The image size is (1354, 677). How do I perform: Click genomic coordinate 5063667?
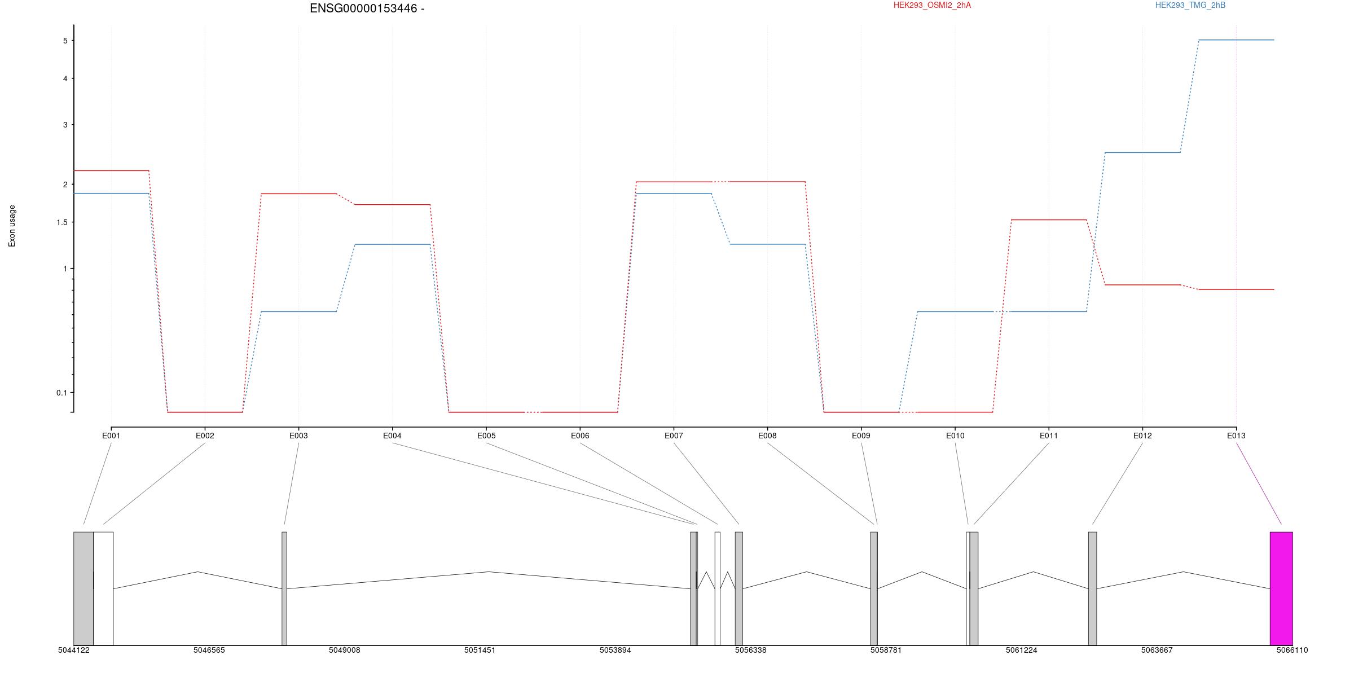pos(1157,650)
